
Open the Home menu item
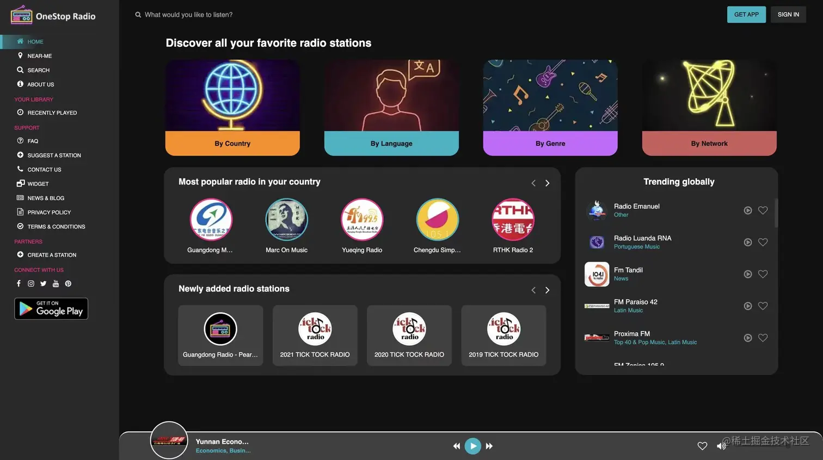[x=30, y=41]
